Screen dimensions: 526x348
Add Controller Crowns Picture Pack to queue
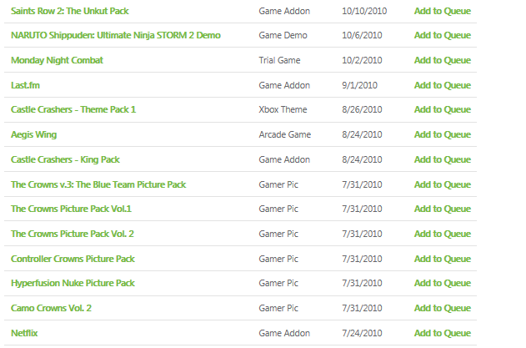[443, 259]
